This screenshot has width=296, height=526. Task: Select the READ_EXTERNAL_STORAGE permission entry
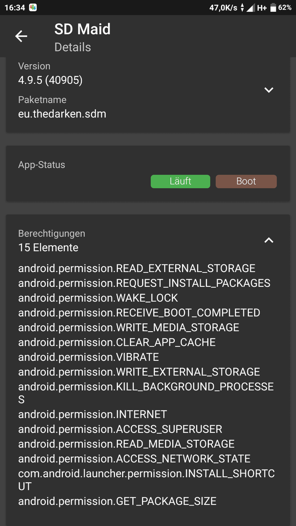click(137, 268)
